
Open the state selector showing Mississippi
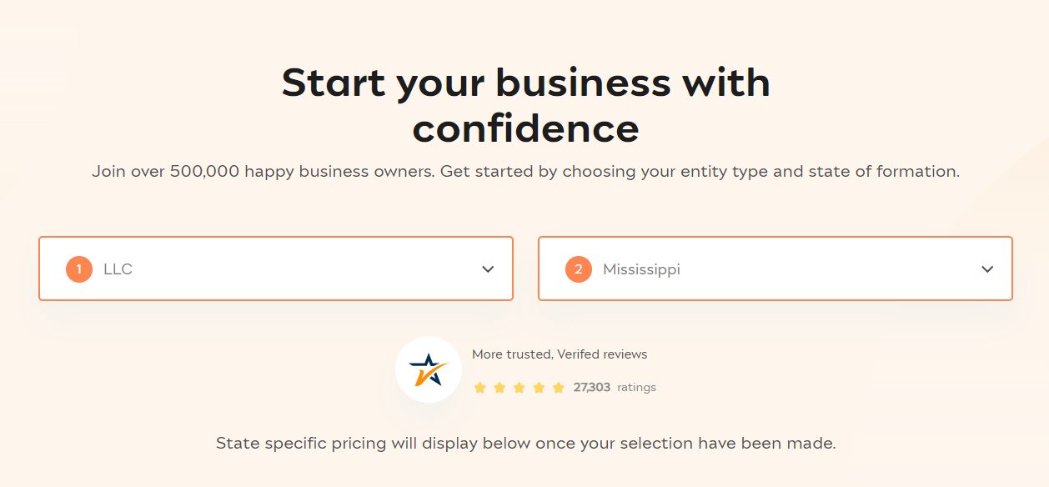(x=775, y=269)
